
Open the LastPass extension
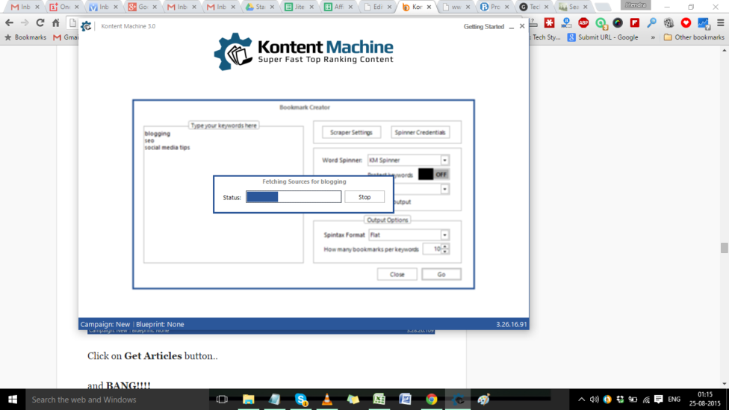coord(549,22)
